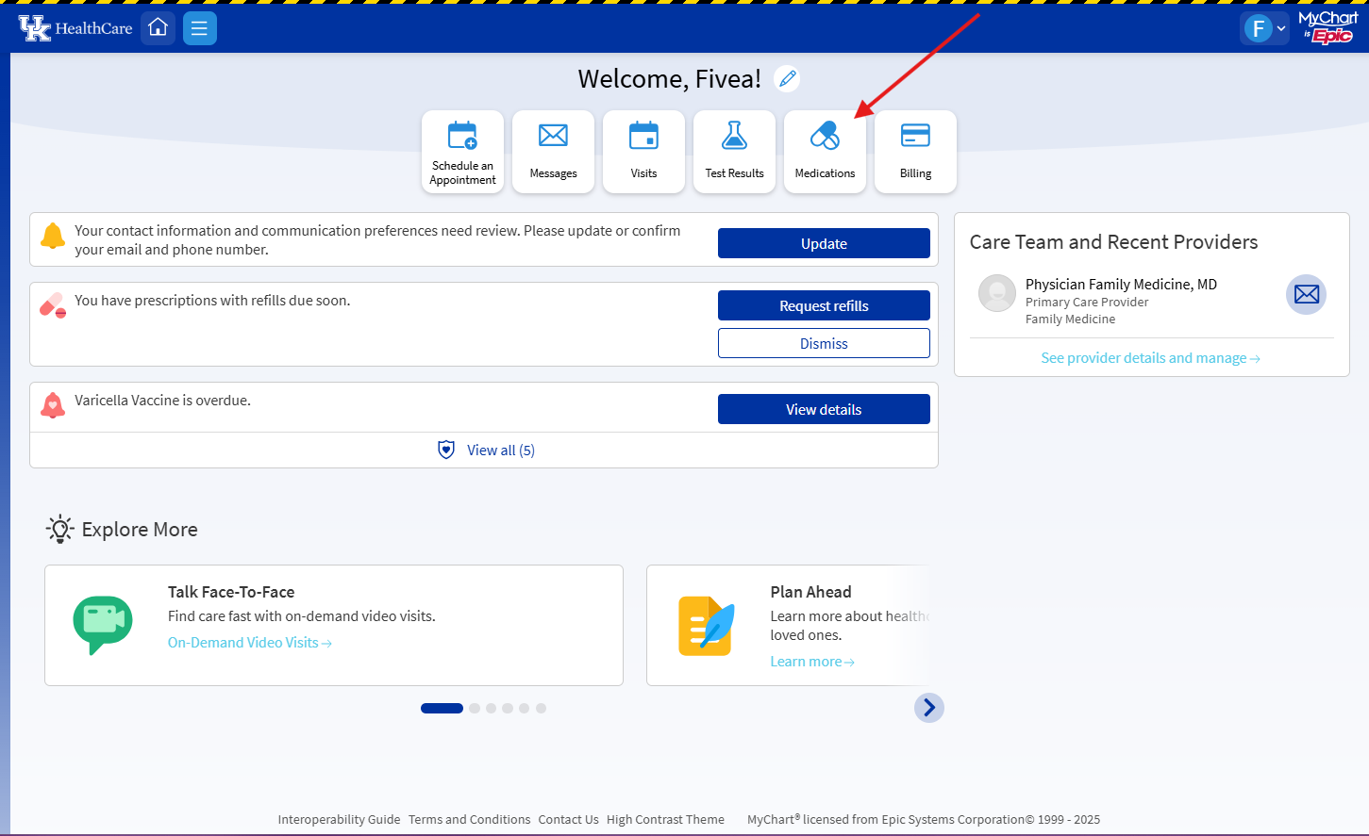Click the On-Demand Video Visits link
This screenshot has height=836, width=1369.
click(x=249, y=642)
